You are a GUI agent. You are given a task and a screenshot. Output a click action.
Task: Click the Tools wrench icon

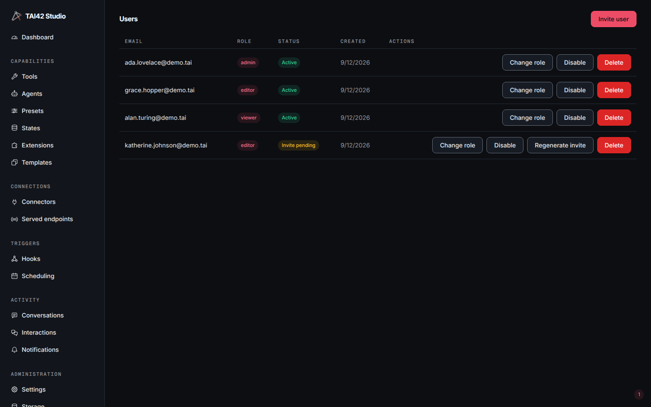14,77
